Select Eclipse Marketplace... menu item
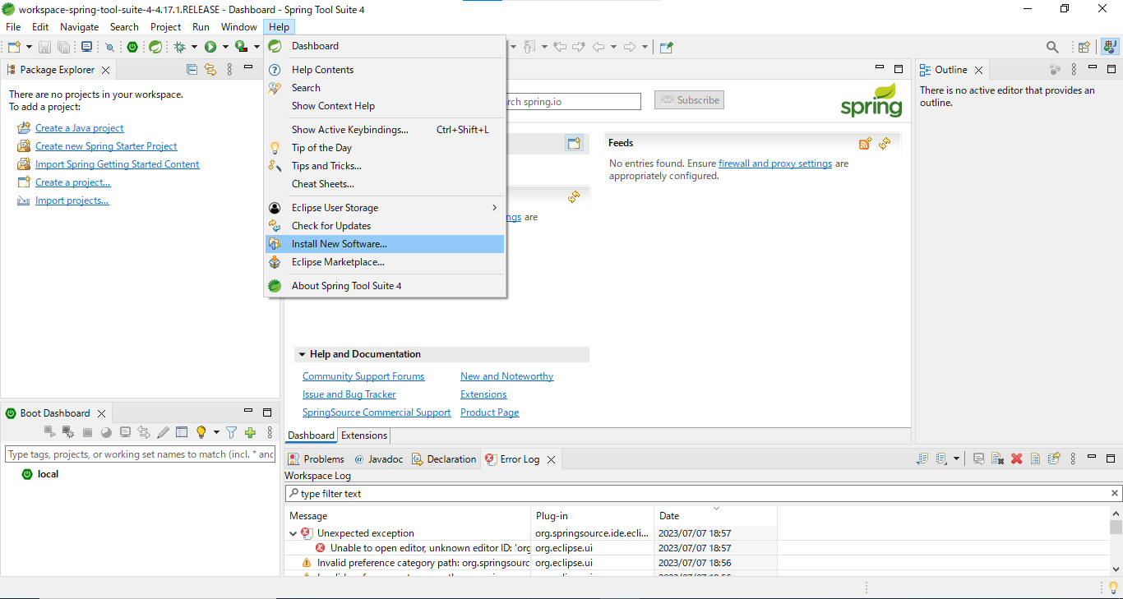Screen dimensions: 1123x599 coord(385,262)
